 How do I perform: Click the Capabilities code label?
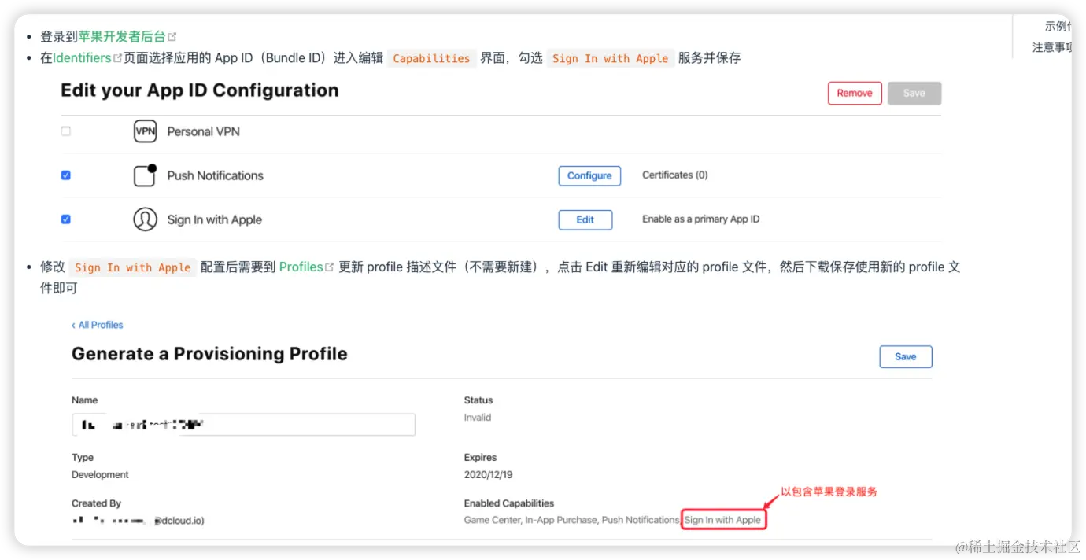point(431,58)
